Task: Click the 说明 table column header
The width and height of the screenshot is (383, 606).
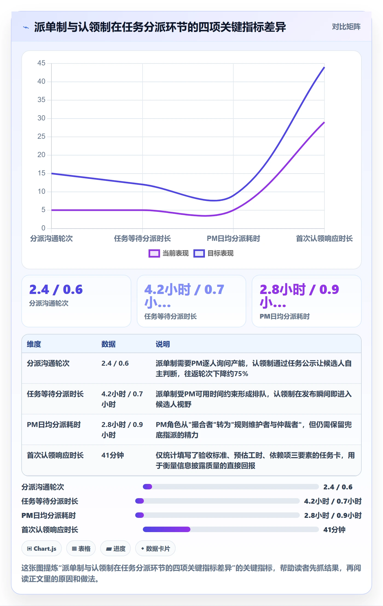Action: tap(163, 344)
